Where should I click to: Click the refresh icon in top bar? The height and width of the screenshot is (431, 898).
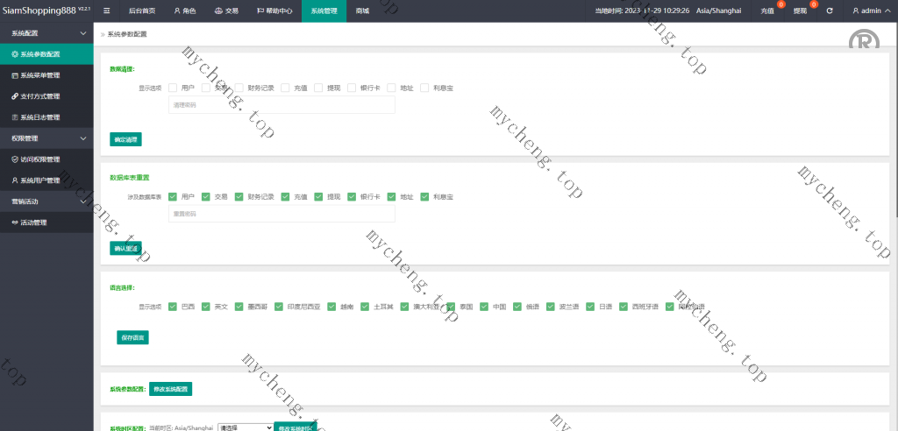point(829,11)
